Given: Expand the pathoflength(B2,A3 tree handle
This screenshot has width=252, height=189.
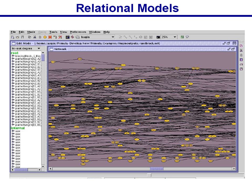Looking at the screenshot, I should [13, 103].
